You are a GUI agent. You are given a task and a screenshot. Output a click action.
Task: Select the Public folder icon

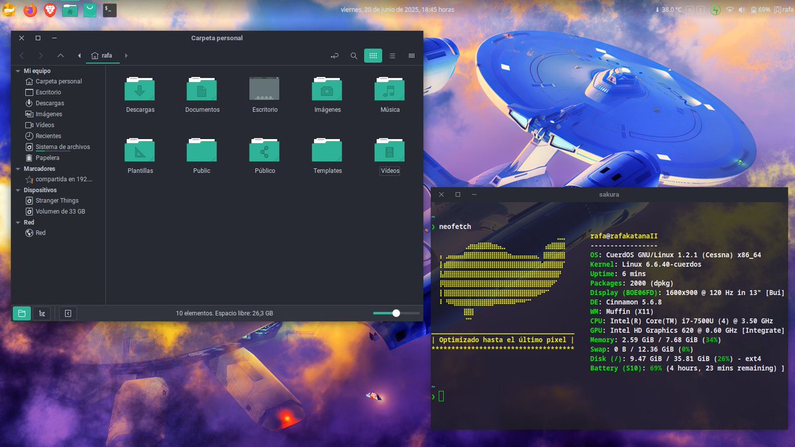click(x=202, y=150)
